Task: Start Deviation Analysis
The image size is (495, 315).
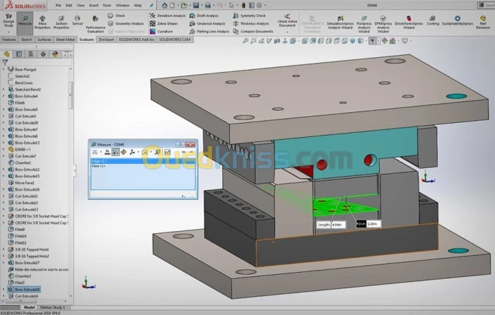Action: coord(168,16)
